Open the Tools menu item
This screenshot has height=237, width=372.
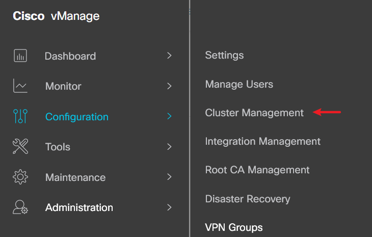[x=58, y=147]
